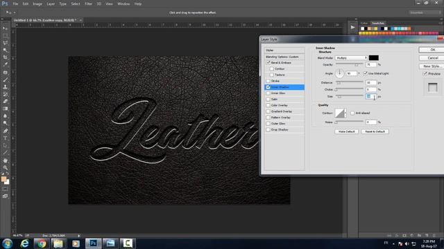Viewport: 444px width, 249px height.
Task: Enable the Inner Glow style
Action: tap(268, 93)
